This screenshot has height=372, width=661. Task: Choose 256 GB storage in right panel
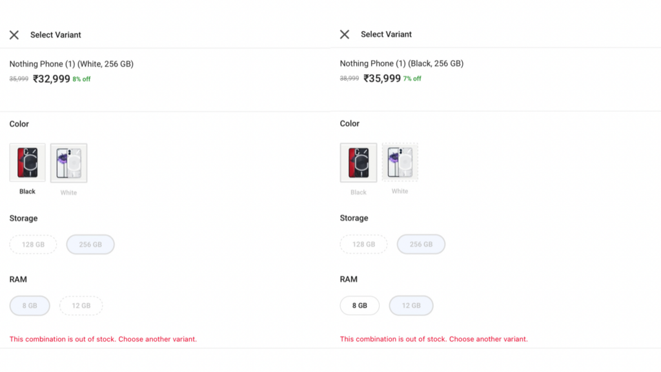pos(421,244)
